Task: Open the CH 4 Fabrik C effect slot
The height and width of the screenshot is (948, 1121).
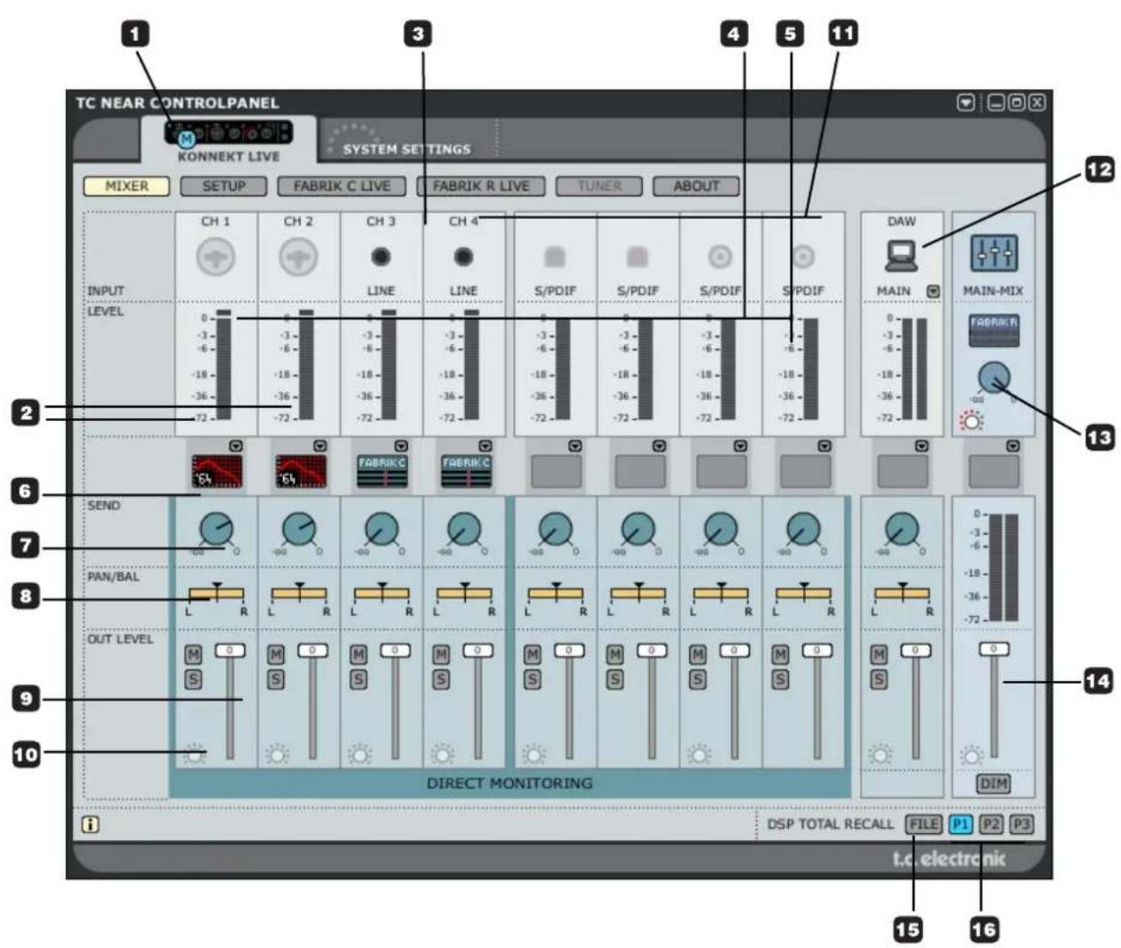Action: [466, 471]
